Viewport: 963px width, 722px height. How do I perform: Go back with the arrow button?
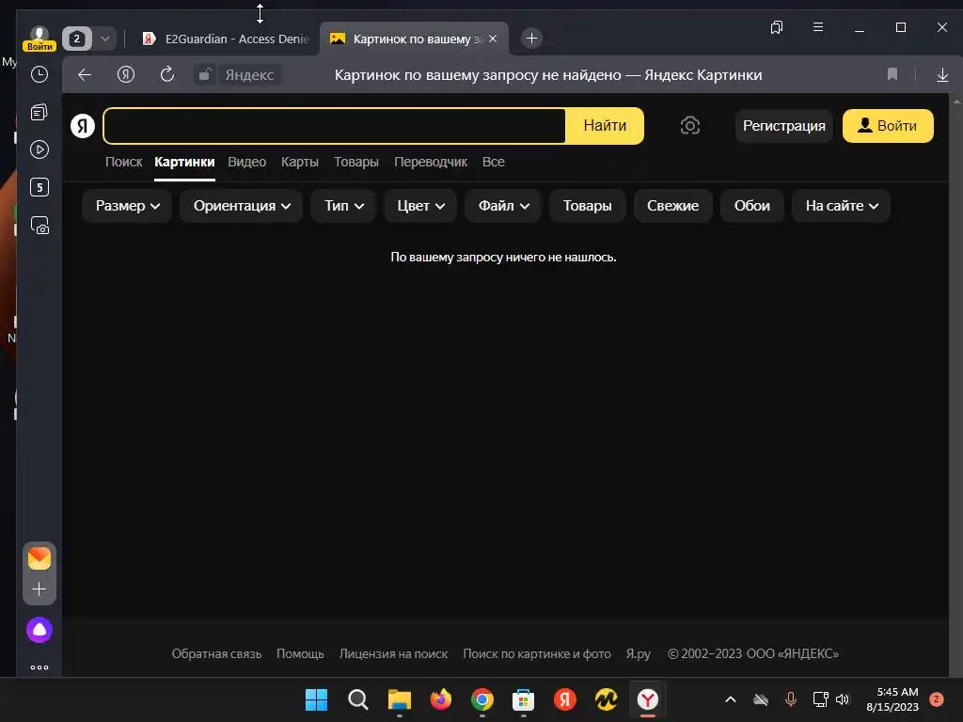pos(85,75)
